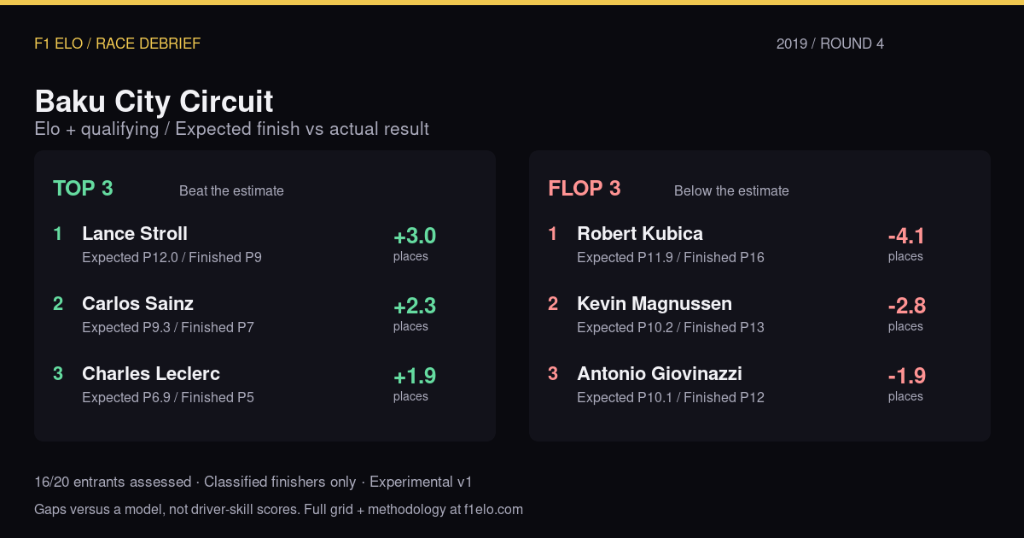Click Expected P11.9 / Finished P16 text
Viewport: 1024px width, 538px height.
click(671, 257)
